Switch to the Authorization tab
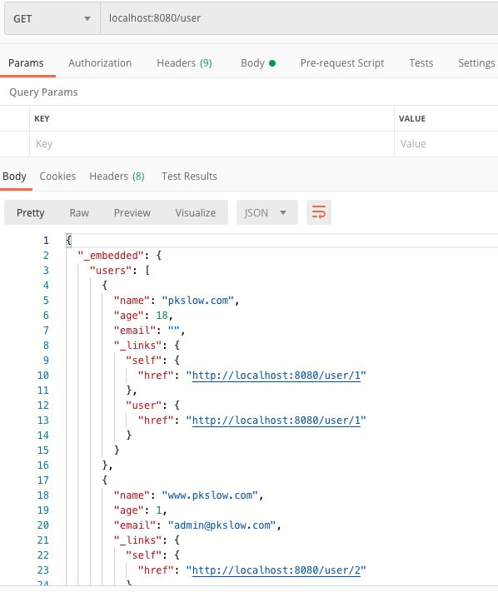Image resolution: width=498 pixels, height=592 pixels. click(x=100, y=63)
